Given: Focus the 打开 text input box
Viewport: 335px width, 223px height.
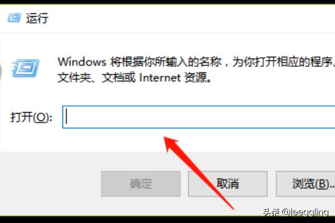Looking at the screenshot, I should click(199, 117).
